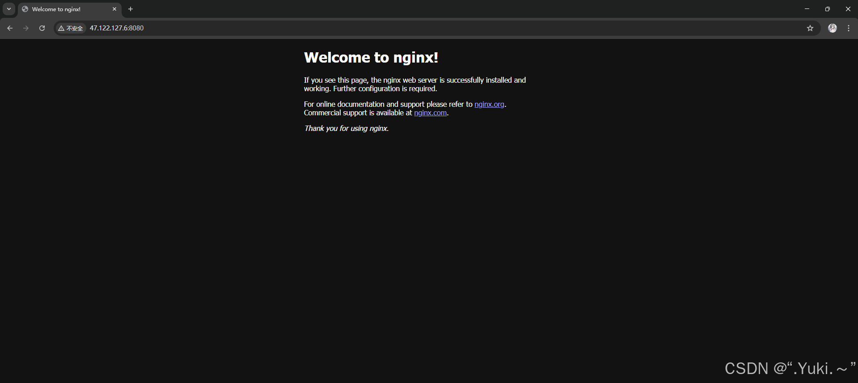Click the Welcome to nginx! heading
This screenshot has width=858, height=383.
[x=371, y=58]
